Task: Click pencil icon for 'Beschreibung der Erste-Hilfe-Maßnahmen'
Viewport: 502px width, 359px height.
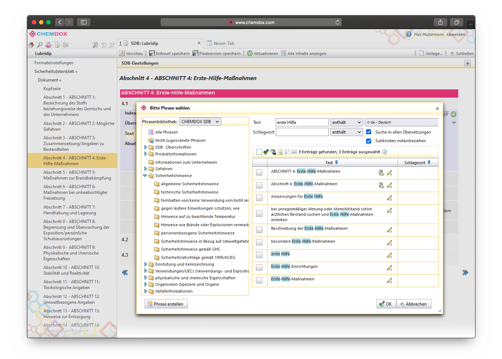Action: [389, 230]
